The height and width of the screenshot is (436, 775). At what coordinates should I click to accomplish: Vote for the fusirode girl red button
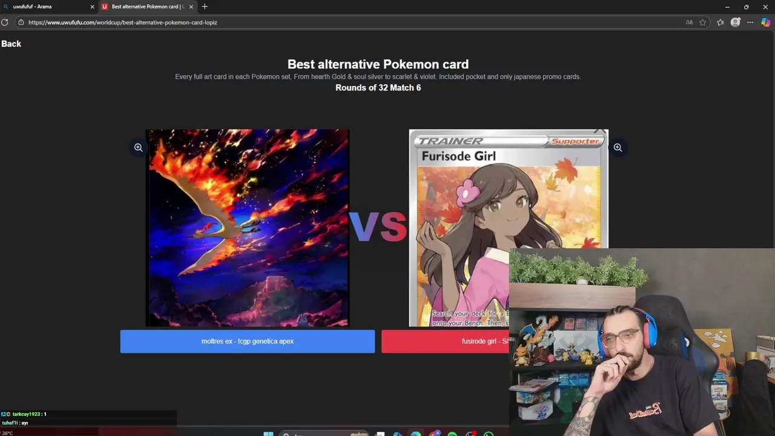click(x=446, y=342)
